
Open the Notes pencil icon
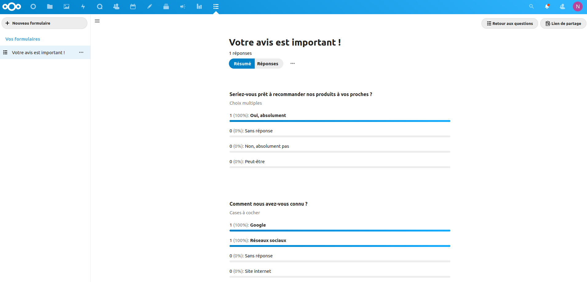click(150, 6)
